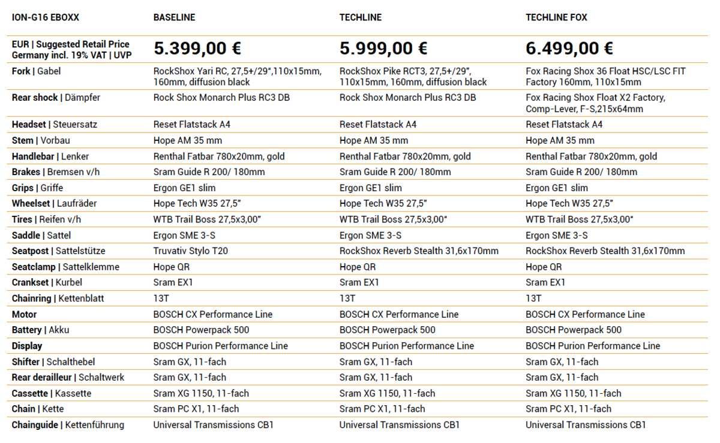Click the TECHLINE column header
720x443 pixels.
tap(361, 17)
